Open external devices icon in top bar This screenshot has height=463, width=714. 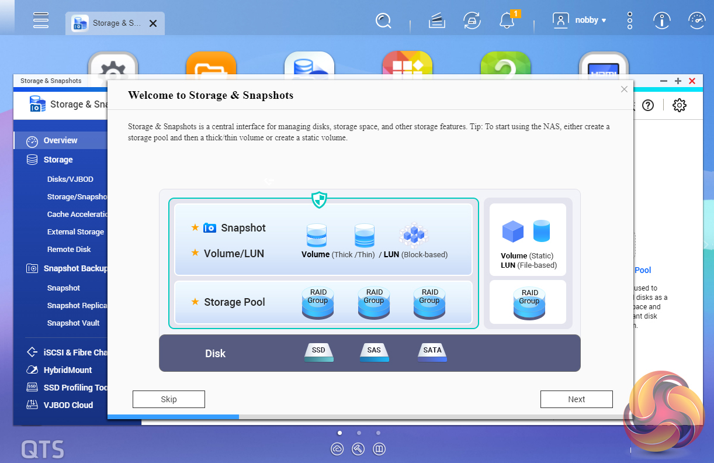point(472,20)
